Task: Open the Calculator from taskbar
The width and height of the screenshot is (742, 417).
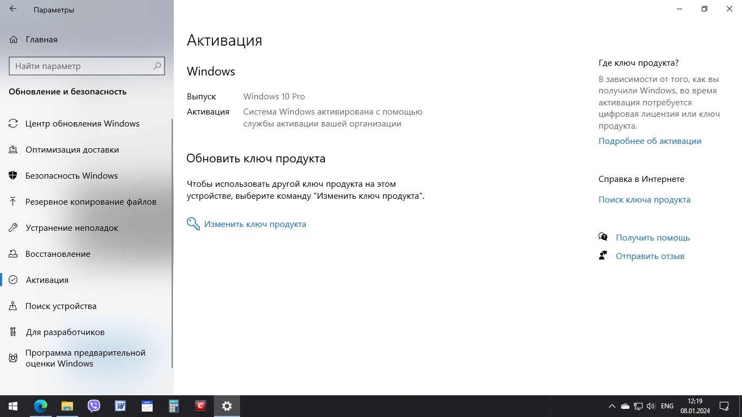Action: [x=173, y=406]
